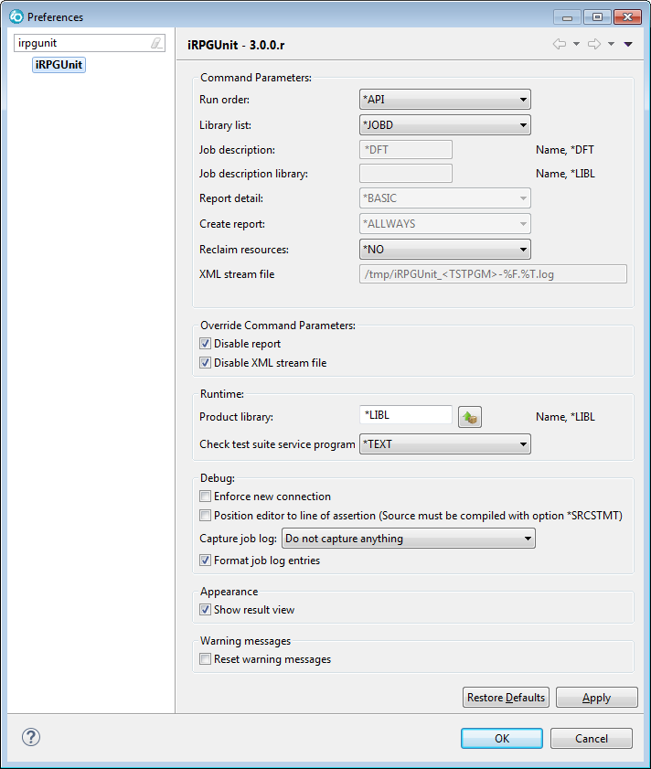The height and width of the screenshot is (769, 651).
Task: Click the Debug group label
Action: tap(218, 478)
